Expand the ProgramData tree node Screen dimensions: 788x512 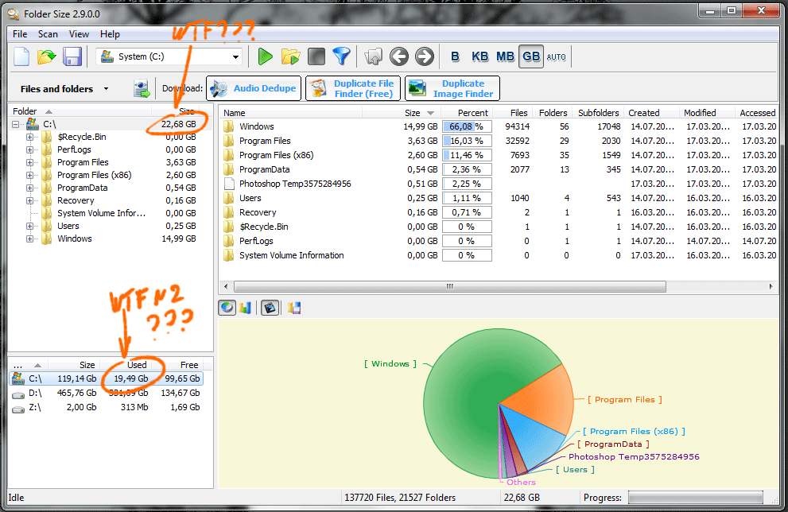coord(29,188)
